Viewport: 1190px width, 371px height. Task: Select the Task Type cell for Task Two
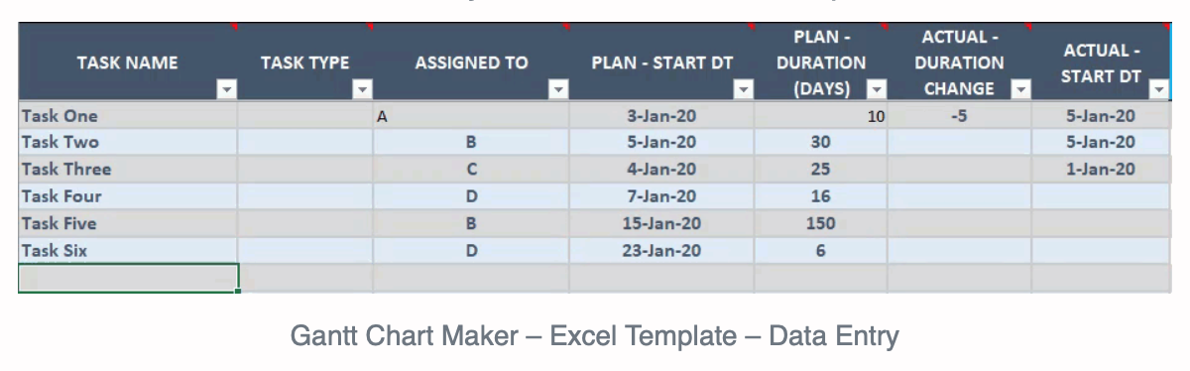[x=305, y=143]
